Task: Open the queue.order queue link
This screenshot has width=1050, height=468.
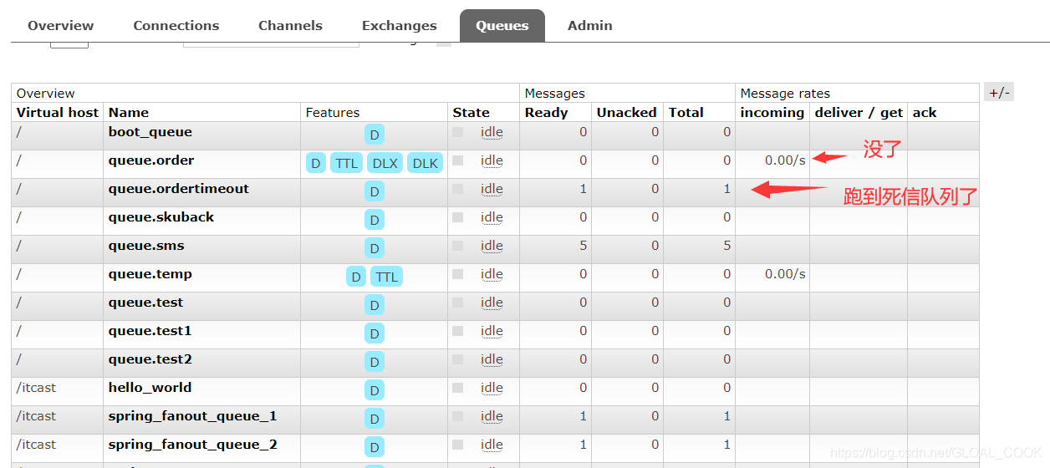Action: [151, 160]
